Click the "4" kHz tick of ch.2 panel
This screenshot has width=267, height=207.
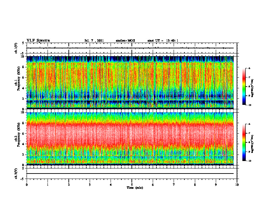tap(24, 144)
